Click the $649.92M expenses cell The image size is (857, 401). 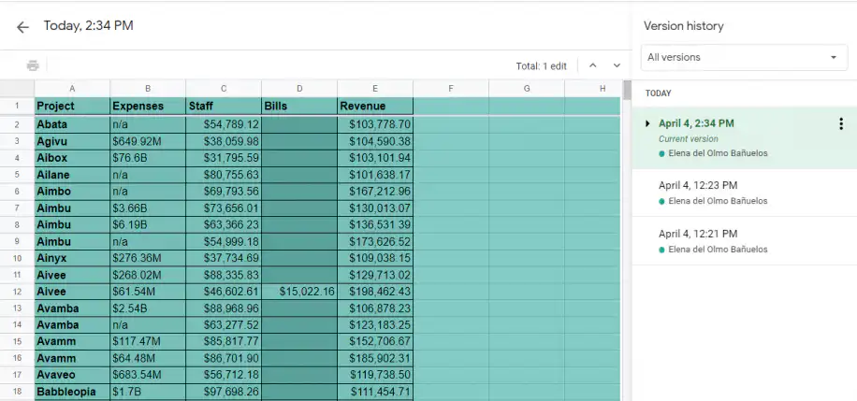click(x=148, y=141)
